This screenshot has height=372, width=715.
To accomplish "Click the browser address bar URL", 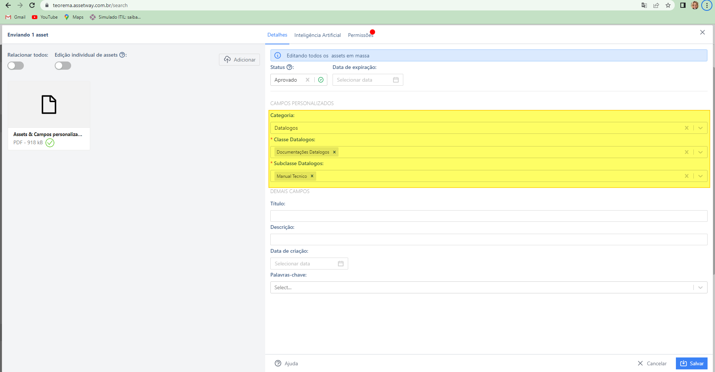I will point(90,5).
